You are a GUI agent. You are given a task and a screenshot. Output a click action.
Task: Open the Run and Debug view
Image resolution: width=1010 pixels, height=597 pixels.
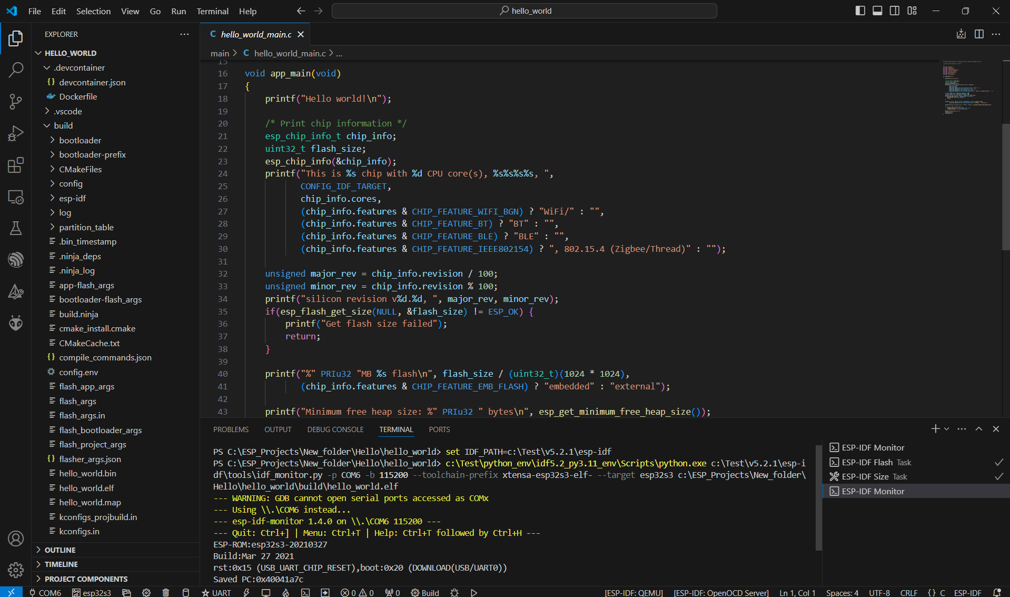point(16,133)
